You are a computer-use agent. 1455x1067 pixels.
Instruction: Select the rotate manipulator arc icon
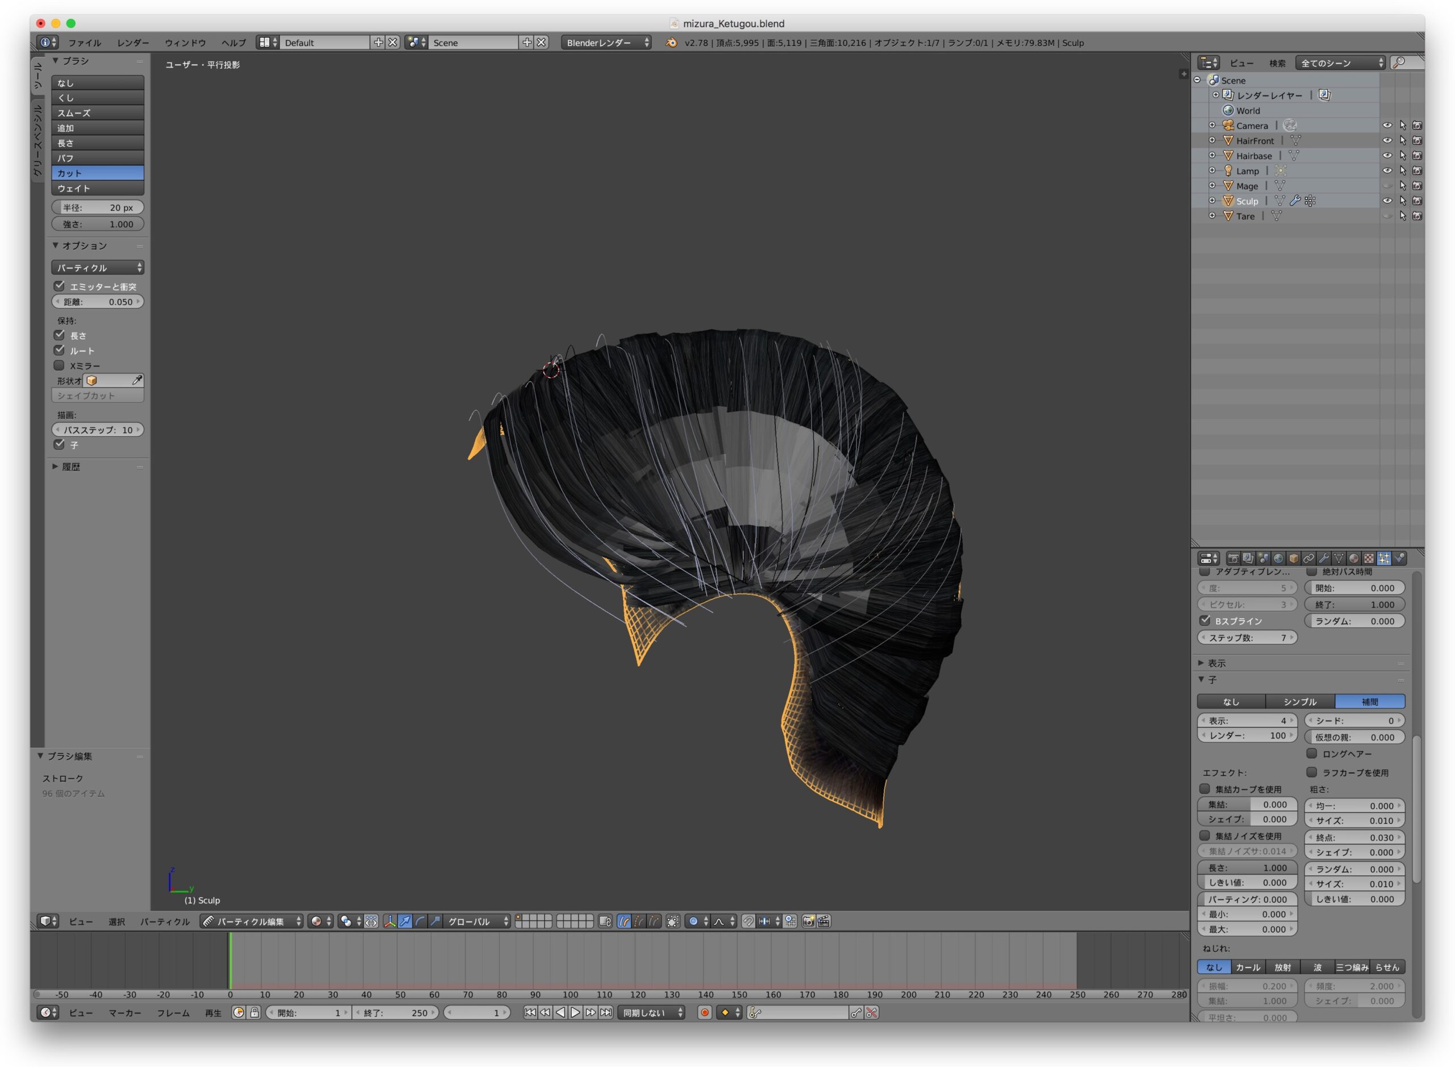tap(420, 922)
